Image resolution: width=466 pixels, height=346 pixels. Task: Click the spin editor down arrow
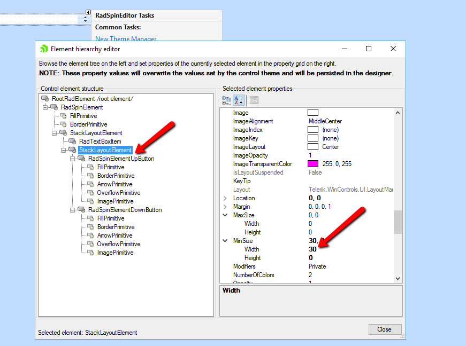(x=85, y=21)
